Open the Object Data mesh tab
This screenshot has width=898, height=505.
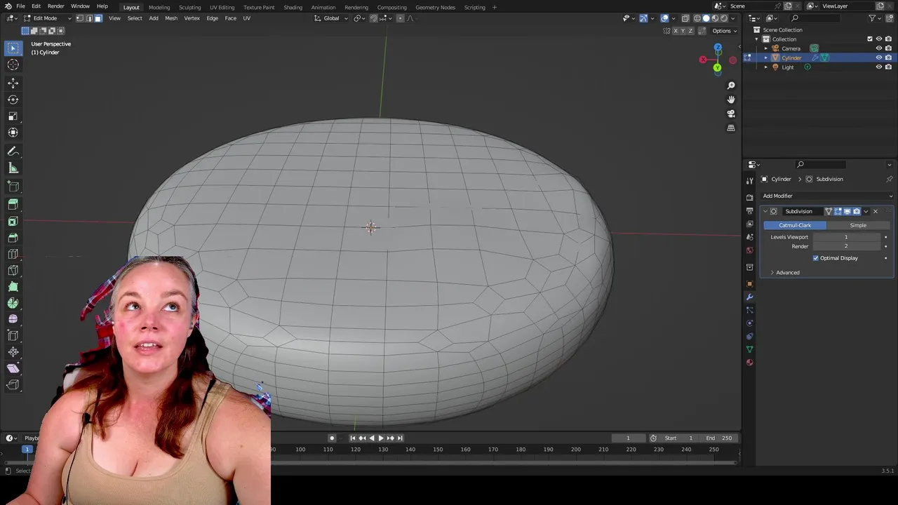coord(749,349)
